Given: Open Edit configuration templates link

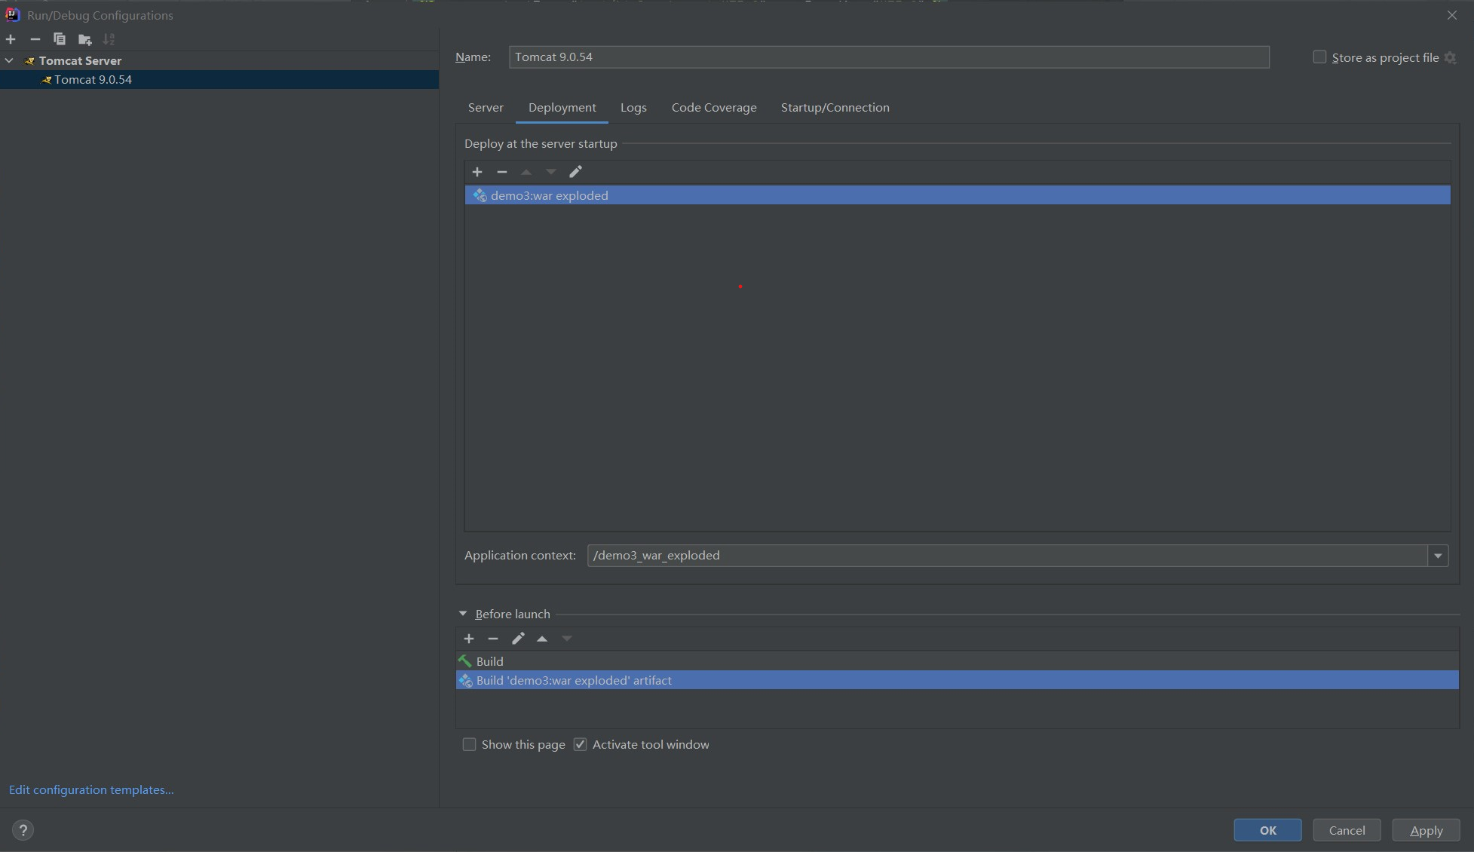Looking at the screenshot, I should (x=91, y=789).
